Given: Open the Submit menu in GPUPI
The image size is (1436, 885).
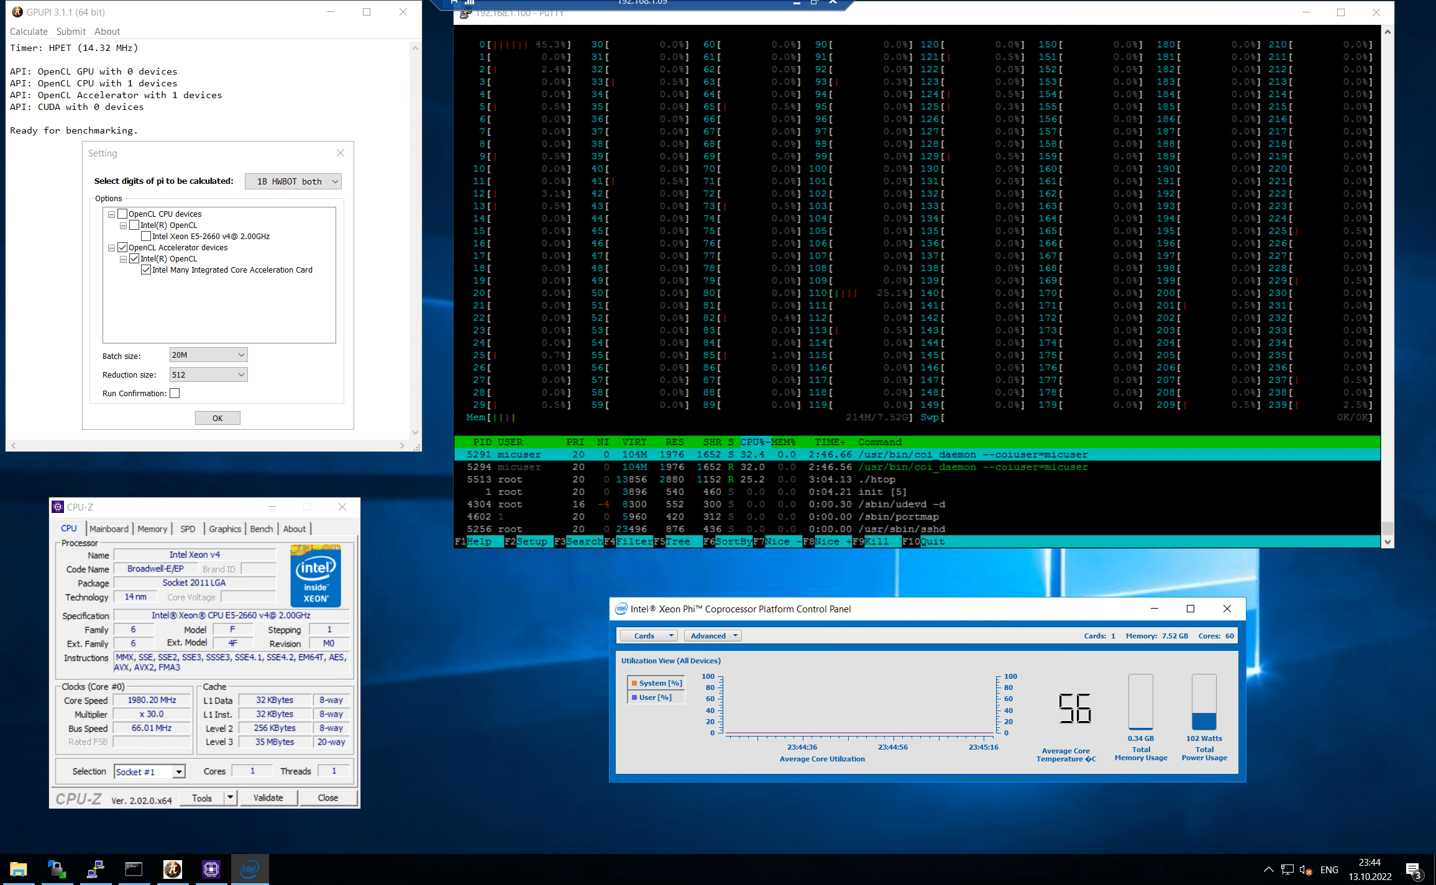Looking at the screenshot, I should [x=71, y=31].
